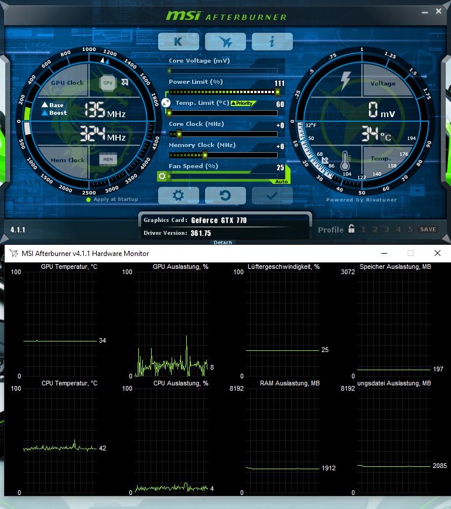Click the CPU Temperatur graph

[60, 440]
